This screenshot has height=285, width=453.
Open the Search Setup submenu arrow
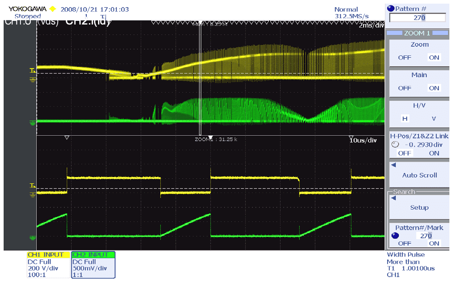[393, 198]
